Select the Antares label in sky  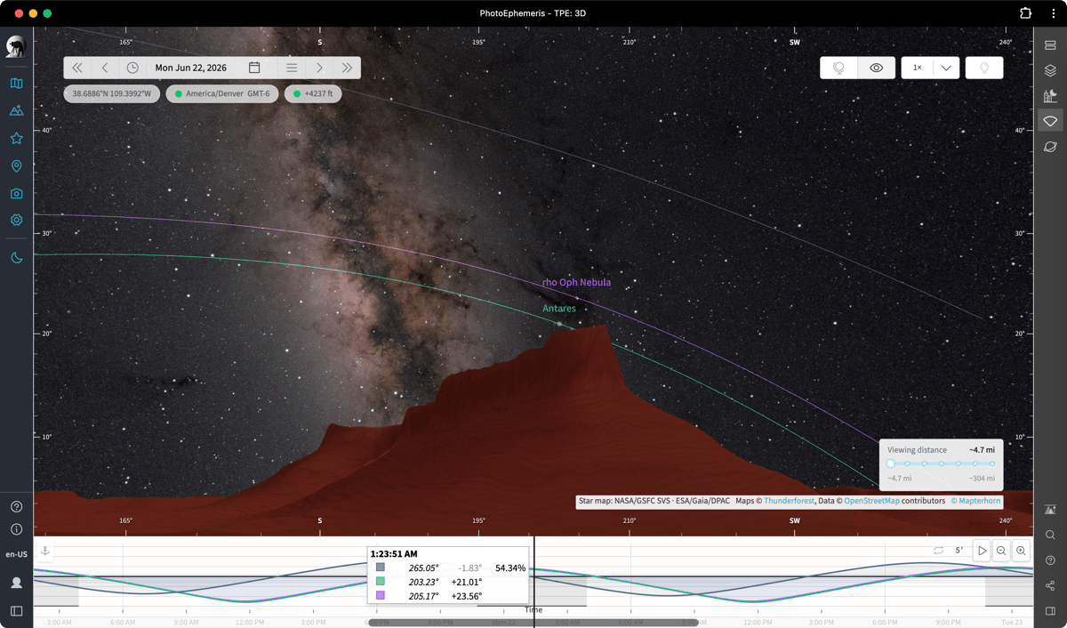click(x=559, y=309)
